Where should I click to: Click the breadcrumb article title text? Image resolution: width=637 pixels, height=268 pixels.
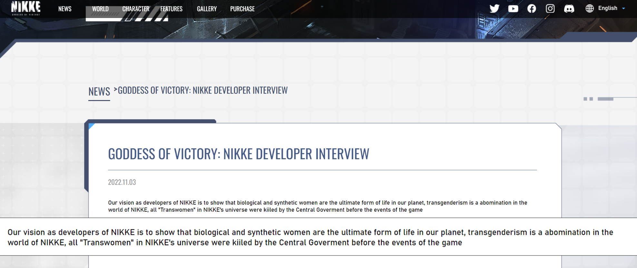[x=203, y=90]
